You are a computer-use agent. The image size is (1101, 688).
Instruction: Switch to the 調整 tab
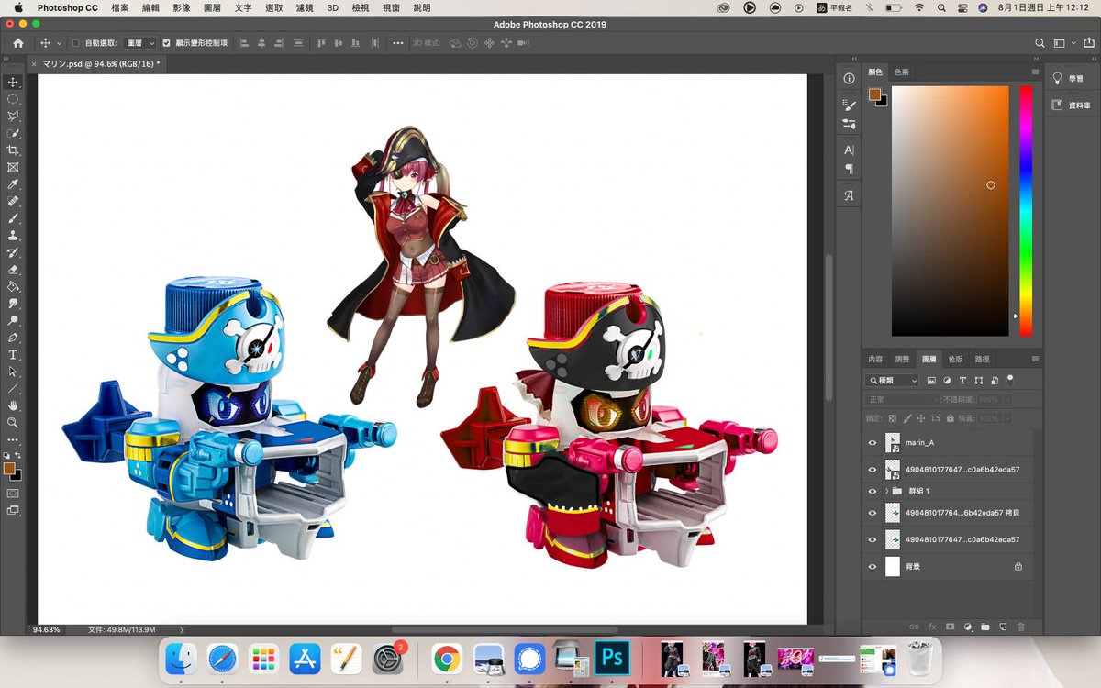pos(902,359)
